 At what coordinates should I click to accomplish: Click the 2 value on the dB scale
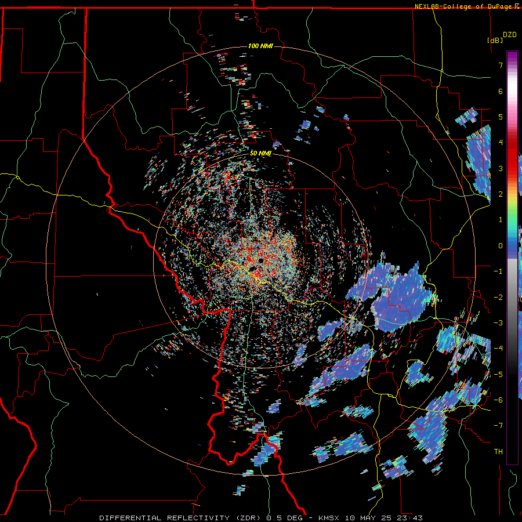(501, 194)
